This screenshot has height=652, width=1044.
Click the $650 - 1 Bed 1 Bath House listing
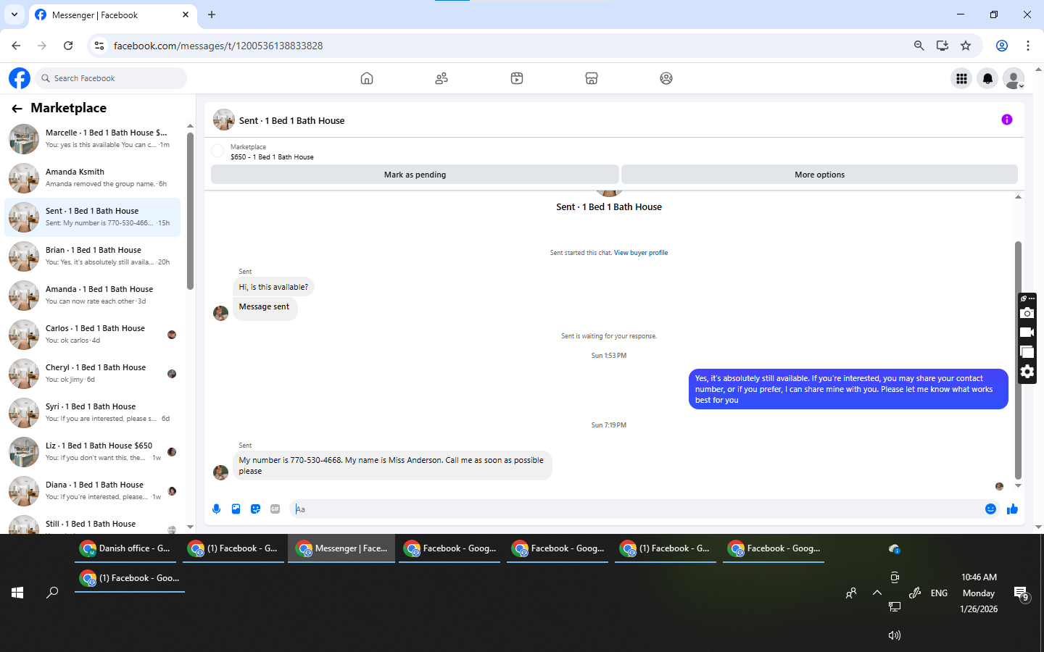click(x=272, y=156)
